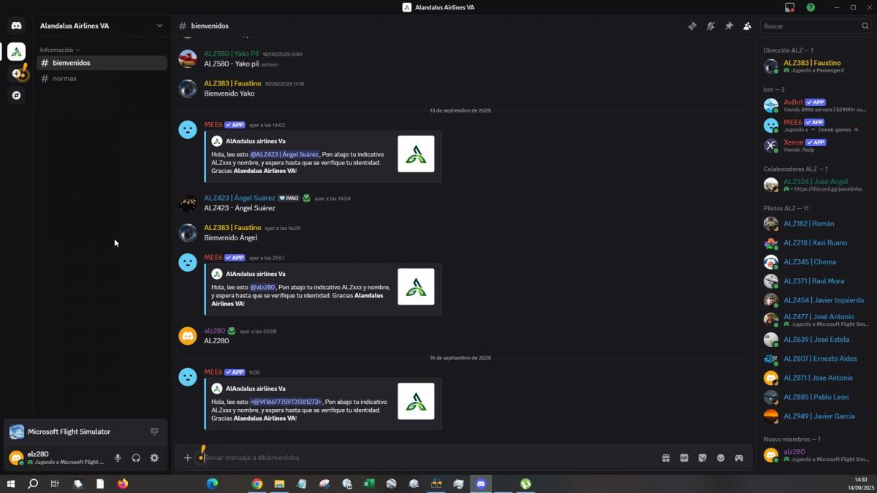Screen dimensions: 877x493
Task: Toggle channel notification bell mute
Action: click(x=710, y=26)
